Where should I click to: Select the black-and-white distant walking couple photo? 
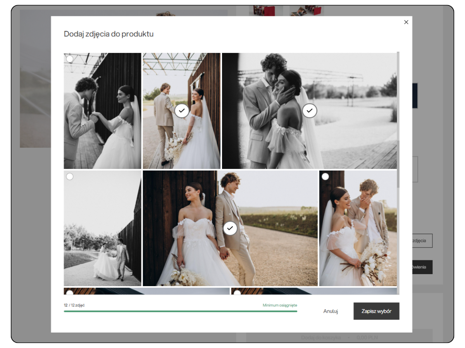point(70,176)
